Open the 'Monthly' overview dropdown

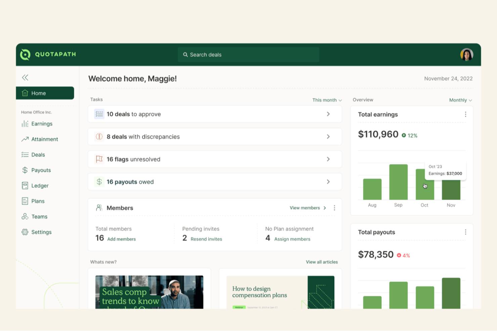460,100
